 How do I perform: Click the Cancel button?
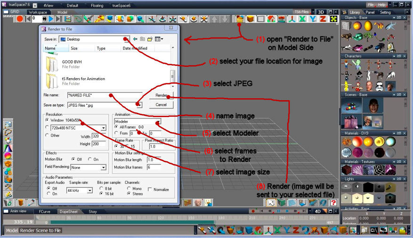tap(161, 105)
